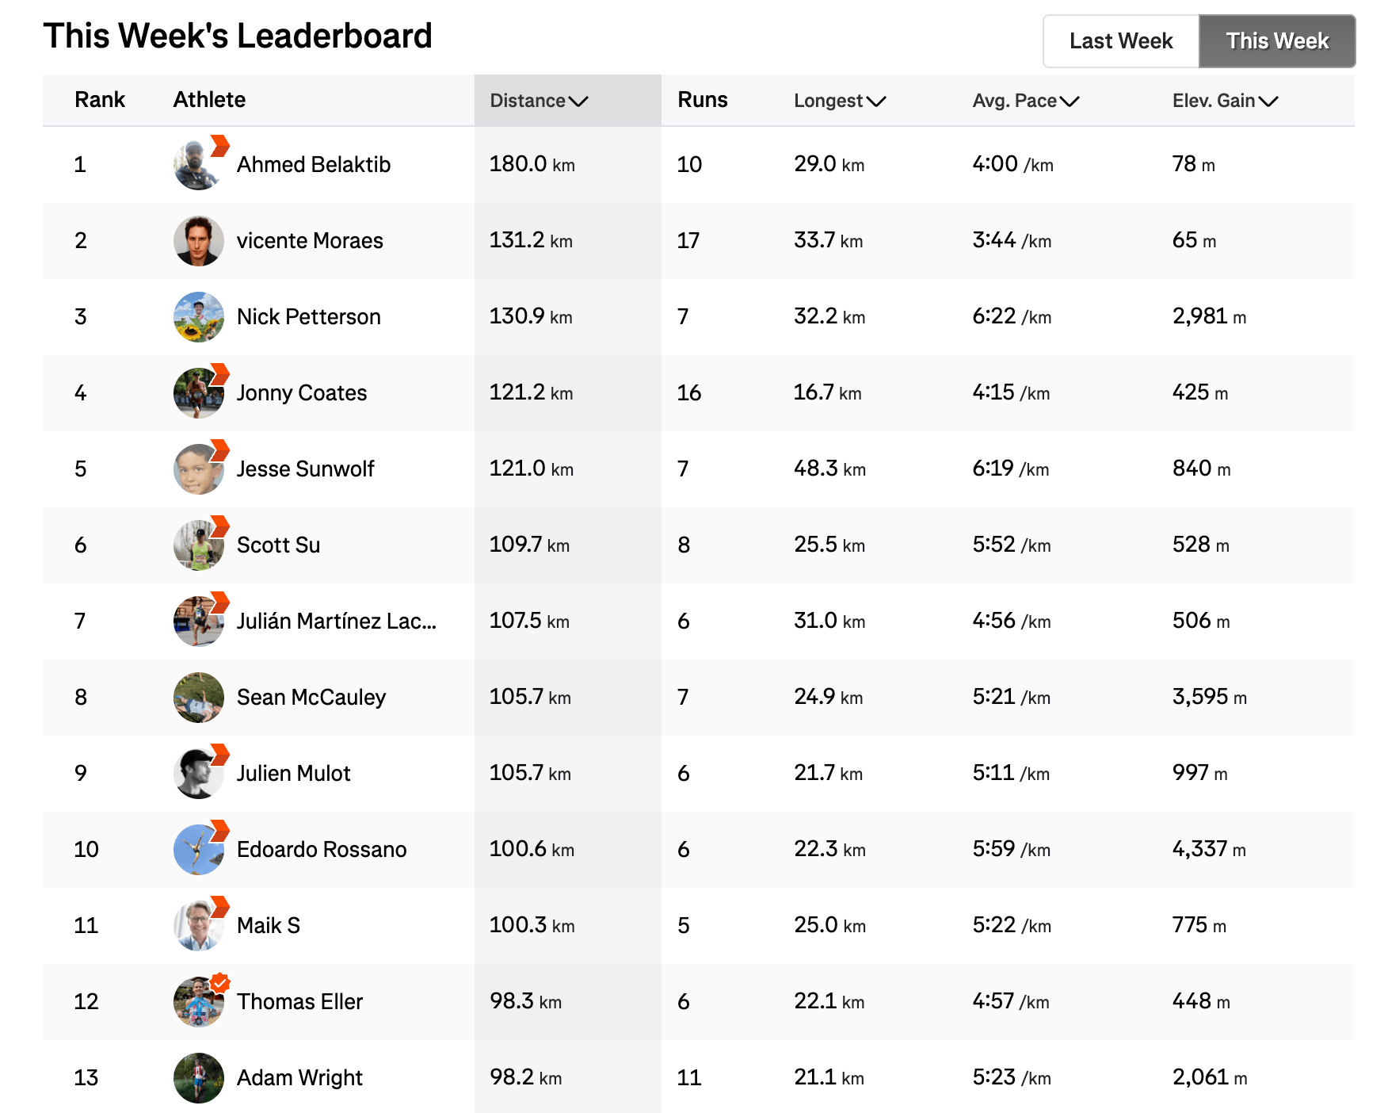Click the badge icon on Maik S's avatar
The width and height of the screenshot is (1388, 1113).
tap(219, 906)
